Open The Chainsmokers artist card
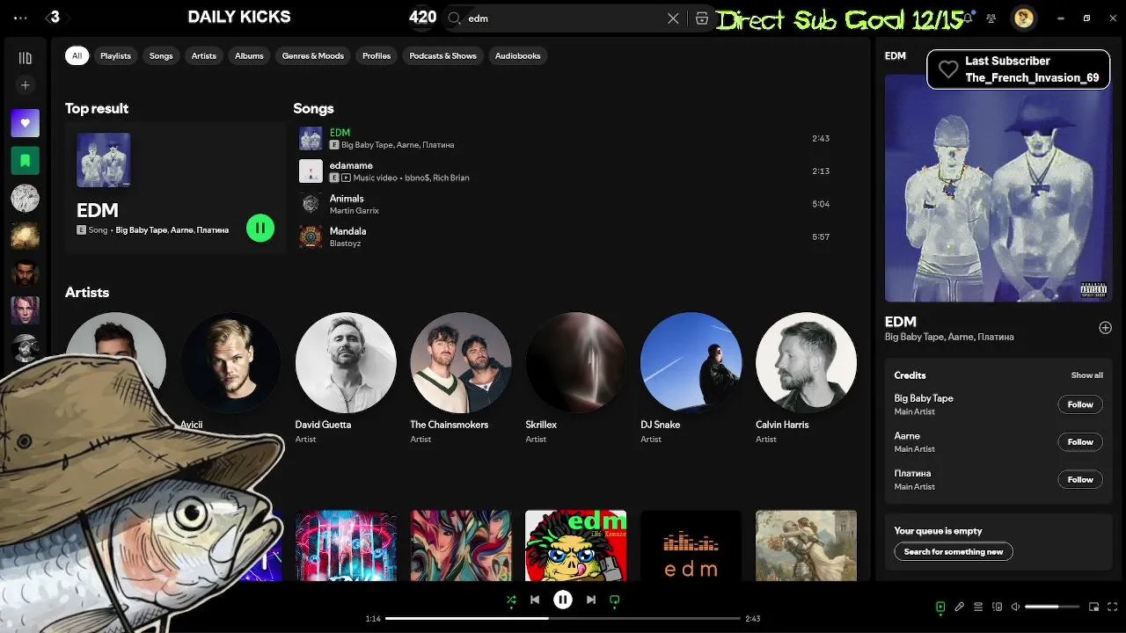The image size is (1126, 633). click(x=461, y=378)
